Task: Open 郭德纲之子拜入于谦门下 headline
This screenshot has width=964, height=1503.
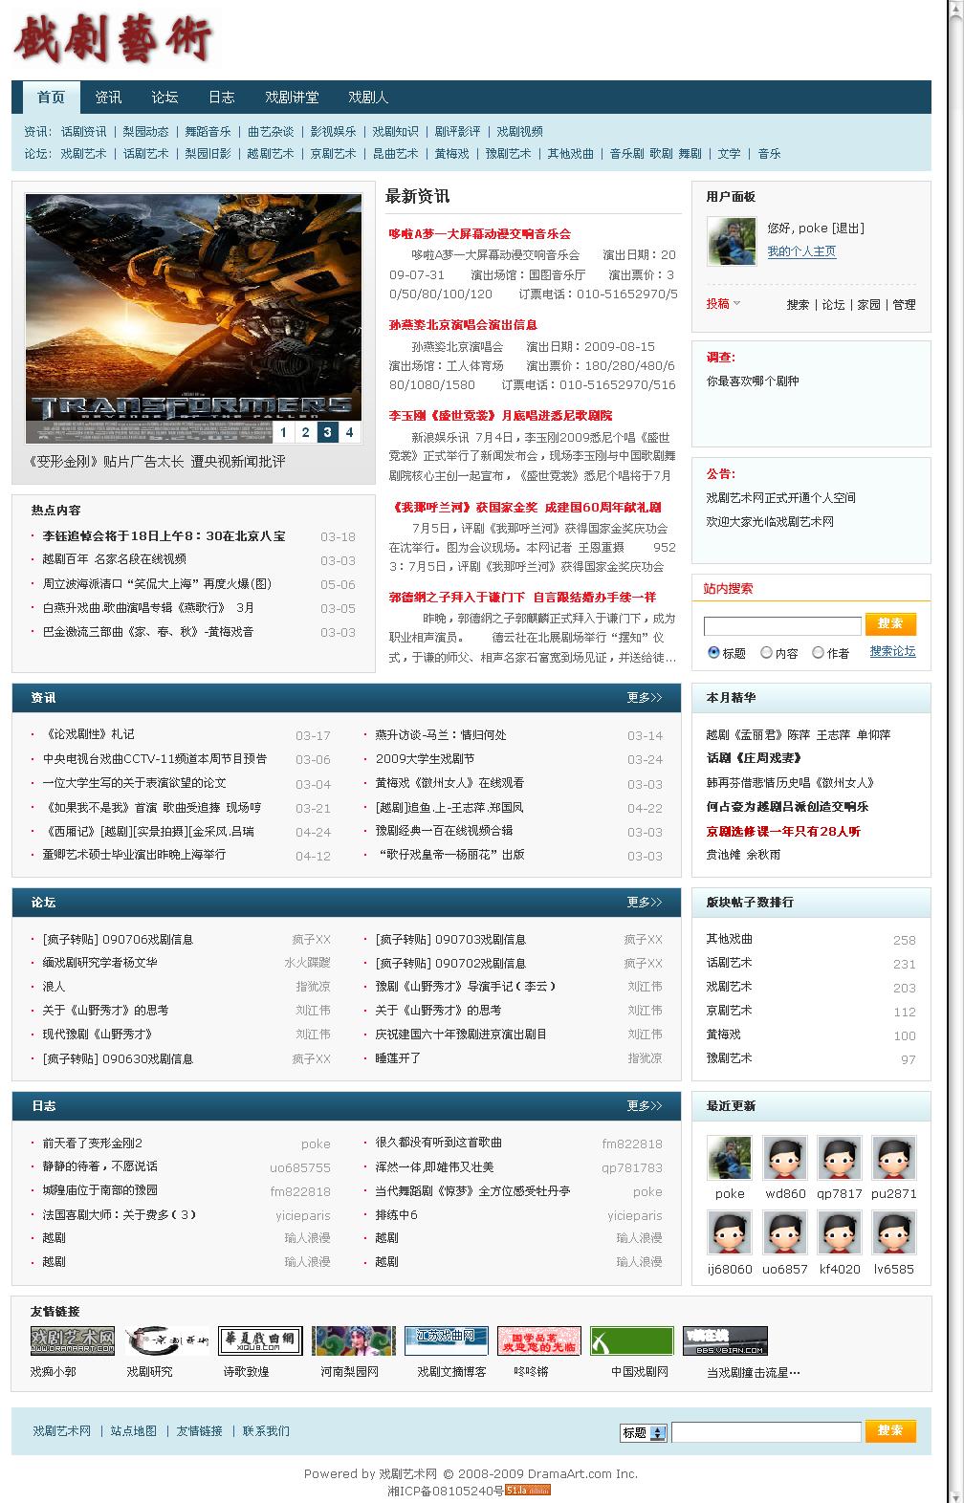Action: tap(522, 597)
